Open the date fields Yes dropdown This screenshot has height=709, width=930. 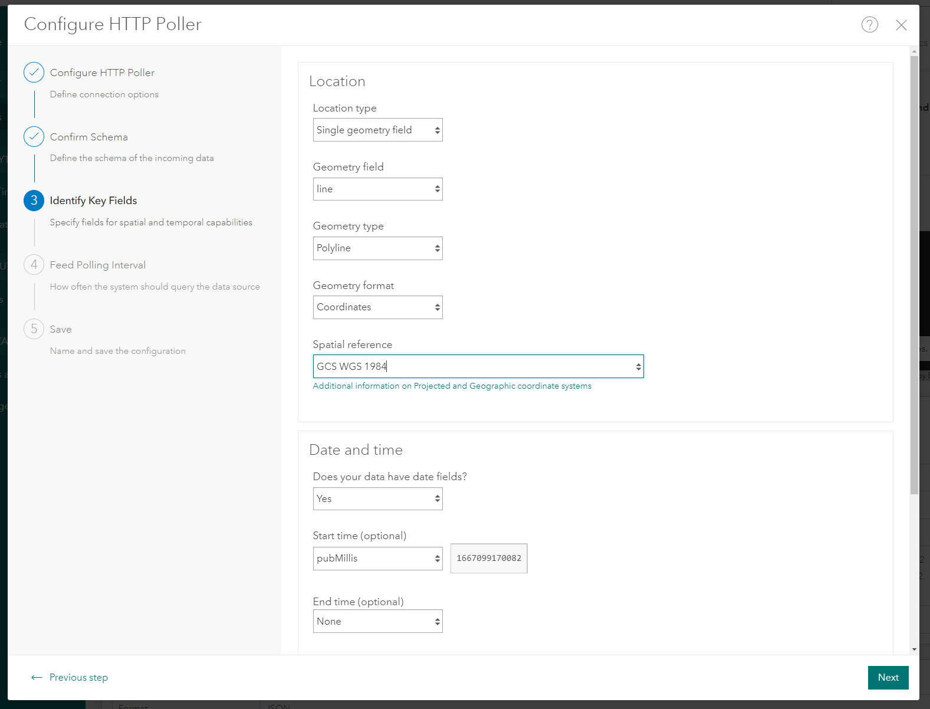pos(377,499)
